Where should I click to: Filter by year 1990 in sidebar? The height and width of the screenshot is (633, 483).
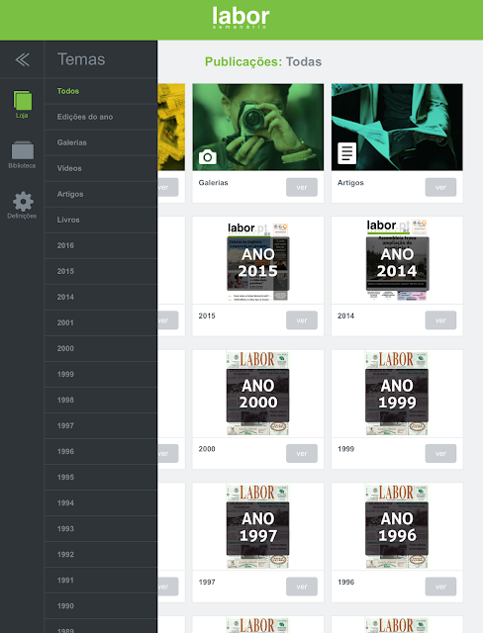[x=101, y=606]
